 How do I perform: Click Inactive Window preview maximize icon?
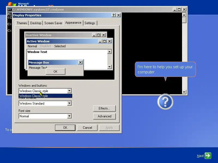coord(99,35)
